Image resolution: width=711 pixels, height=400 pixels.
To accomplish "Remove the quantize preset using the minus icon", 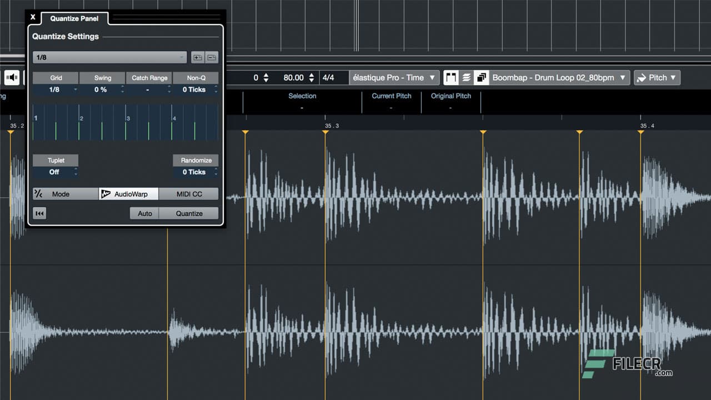I will tap(212, 57).
